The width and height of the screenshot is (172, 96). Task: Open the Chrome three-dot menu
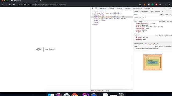pyautogui.click(x=169, y=5)
